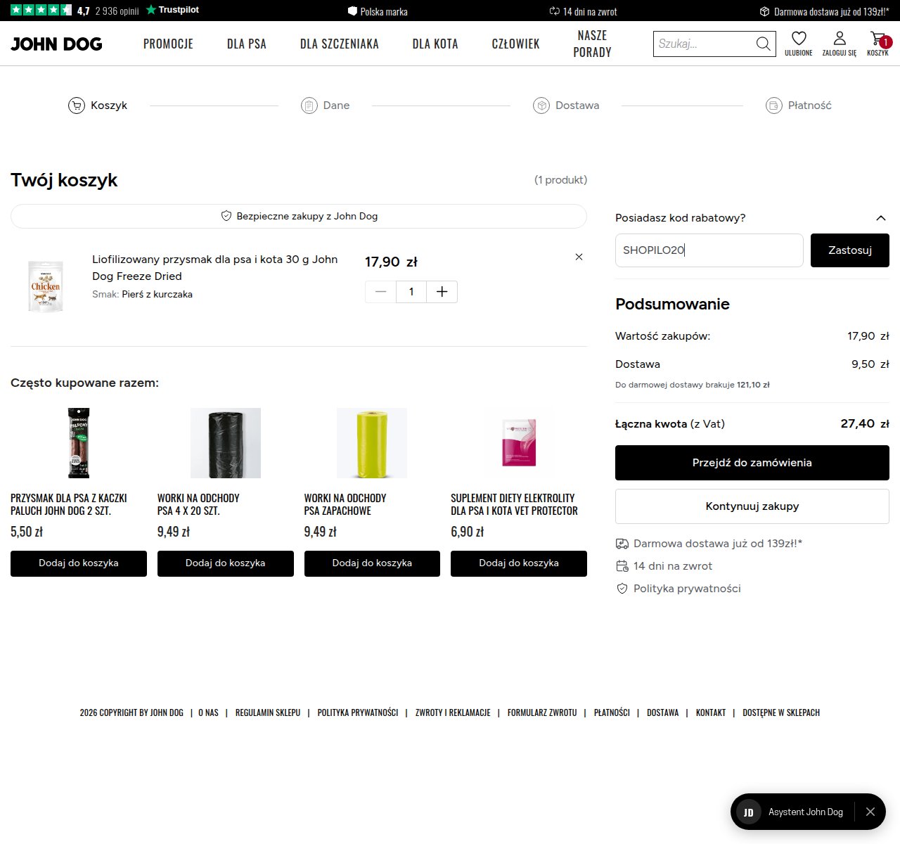Click the shield icon beside Polityka prywatności

pos(622,589)
